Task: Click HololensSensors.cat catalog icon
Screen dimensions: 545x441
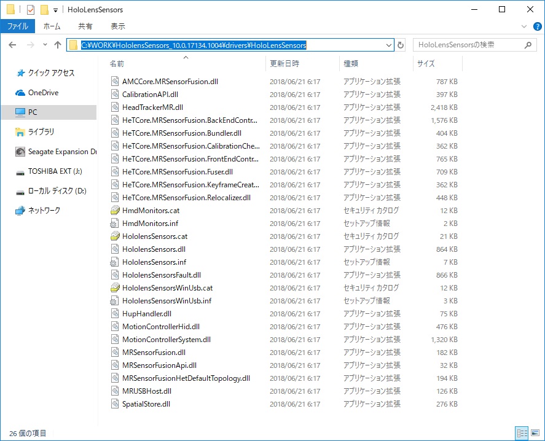Action: pyautogui.click(x=115, y=236)
